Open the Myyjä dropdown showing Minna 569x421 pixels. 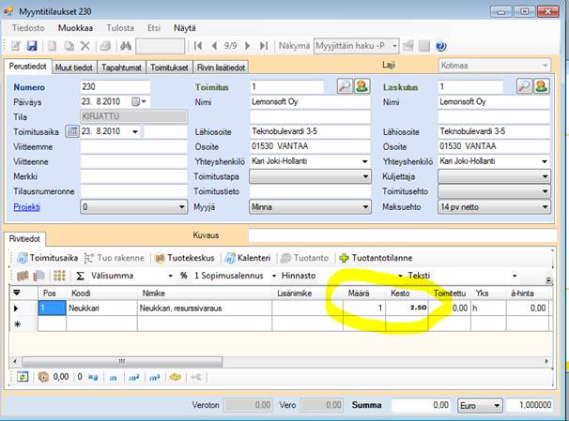click(363, 206)
